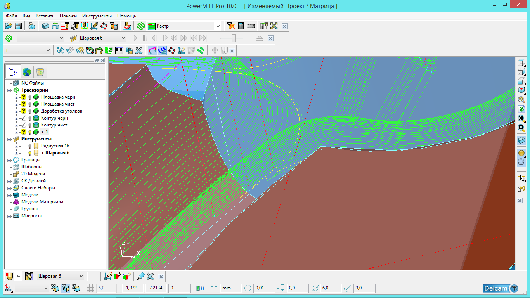Image resolution: width=530 pixels, height=298 pixels.
Task: Open the Вставить menu
Action: coord(45,16)
